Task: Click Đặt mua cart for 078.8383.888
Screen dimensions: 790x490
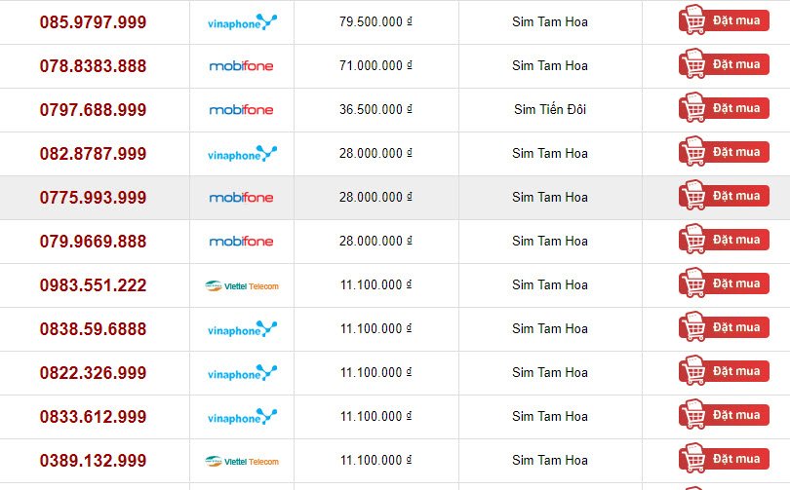Action: click(x=724, y=64)
